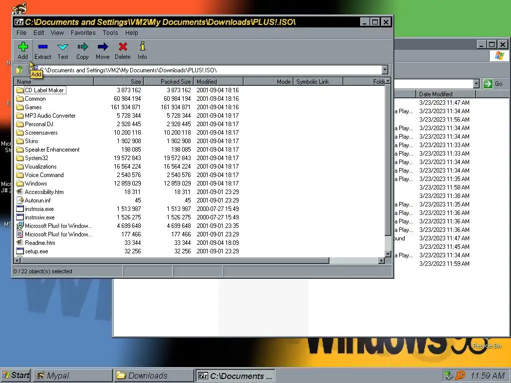Expand the 7-Zip address path dropdown

[x=385, y=70]
